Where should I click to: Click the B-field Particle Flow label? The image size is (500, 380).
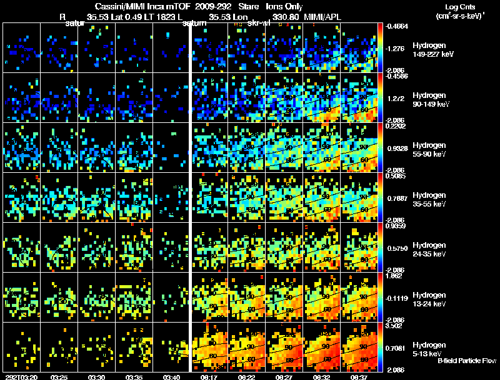467,361
